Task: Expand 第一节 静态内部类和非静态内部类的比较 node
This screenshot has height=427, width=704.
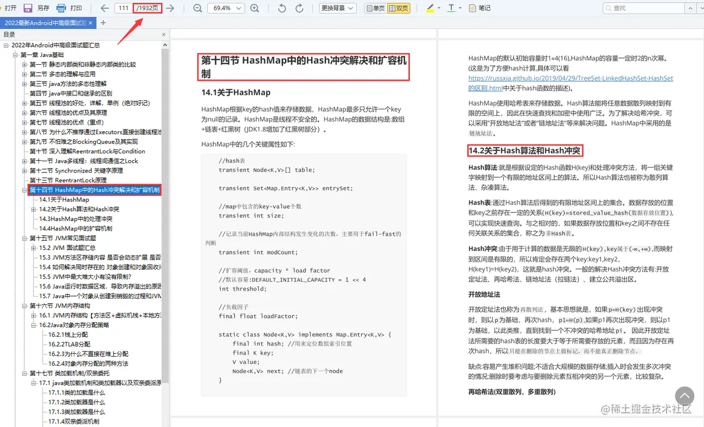Action: coord(24,64)
